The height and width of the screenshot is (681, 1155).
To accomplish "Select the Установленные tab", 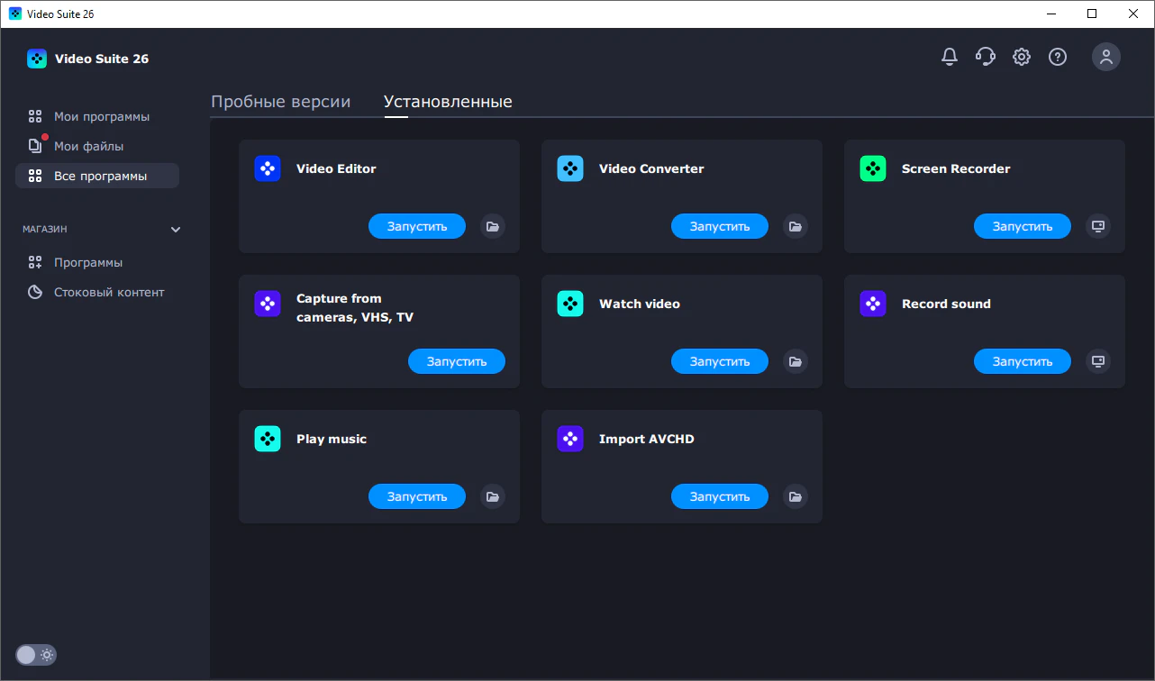I will [x=448, y=102].
